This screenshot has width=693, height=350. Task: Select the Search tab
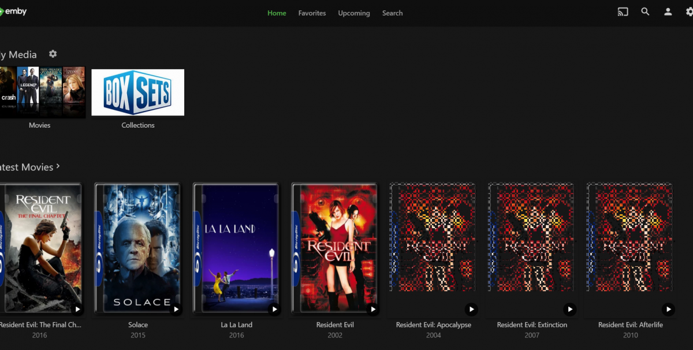[x=392, y=13]
